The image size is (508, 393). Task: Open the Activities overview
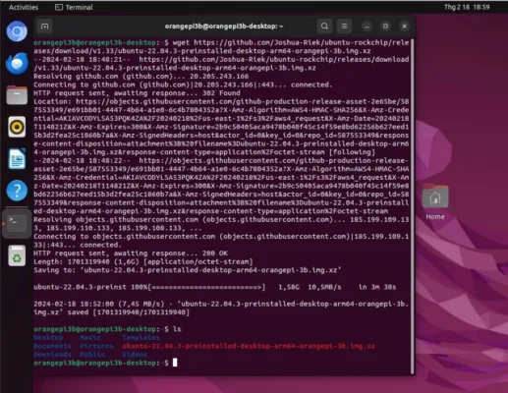24,7
